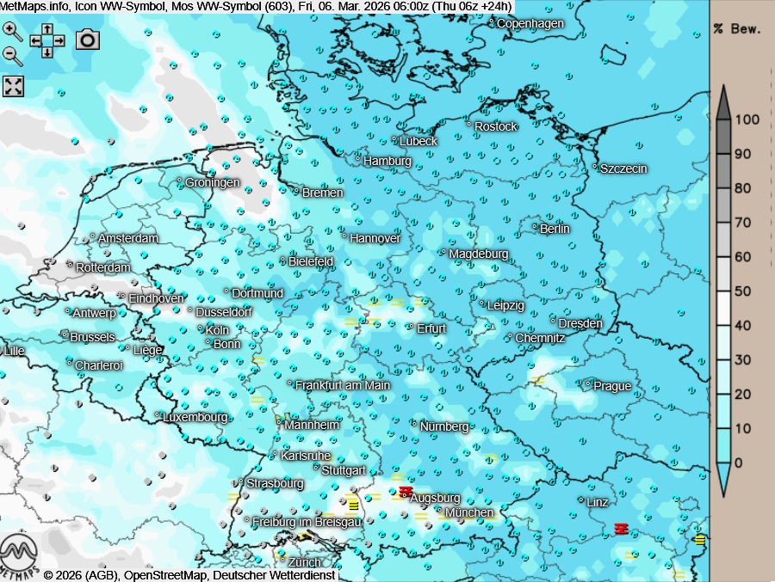Screen dimensions: 775x582
Task: Pan the map down with arrow button
Action: point(47,52)
